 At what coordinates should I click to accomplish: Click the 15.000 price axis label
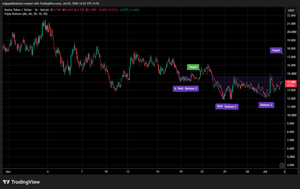pyautogui.click(x=292, y=74)
